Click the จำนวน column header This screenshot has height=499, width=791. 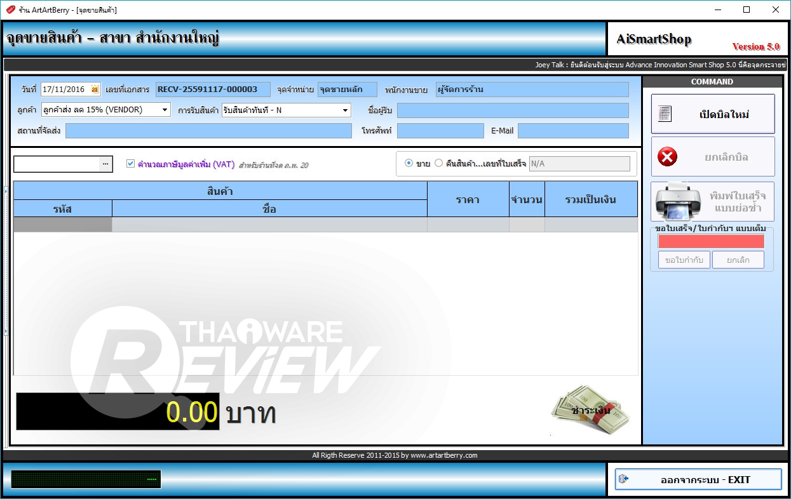pos(527,199)
